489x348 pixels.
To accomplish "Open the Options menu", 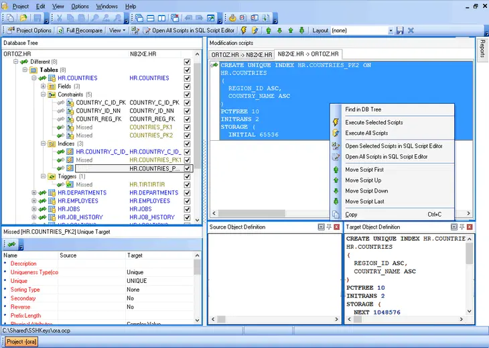I will 80,6.
